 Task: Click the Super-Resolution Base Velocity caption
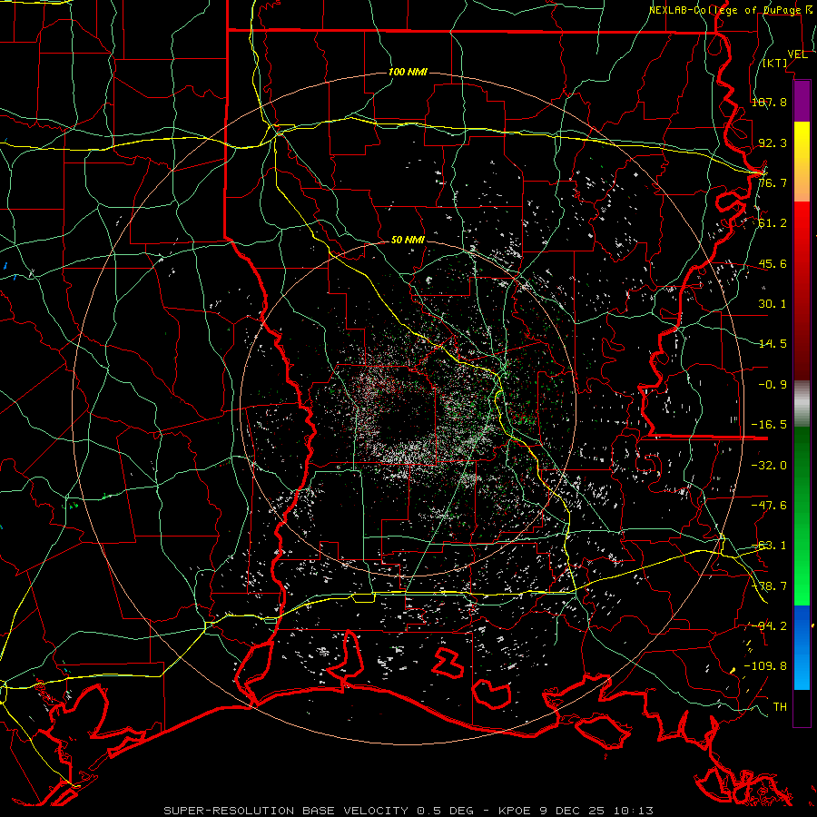[408, 811]
